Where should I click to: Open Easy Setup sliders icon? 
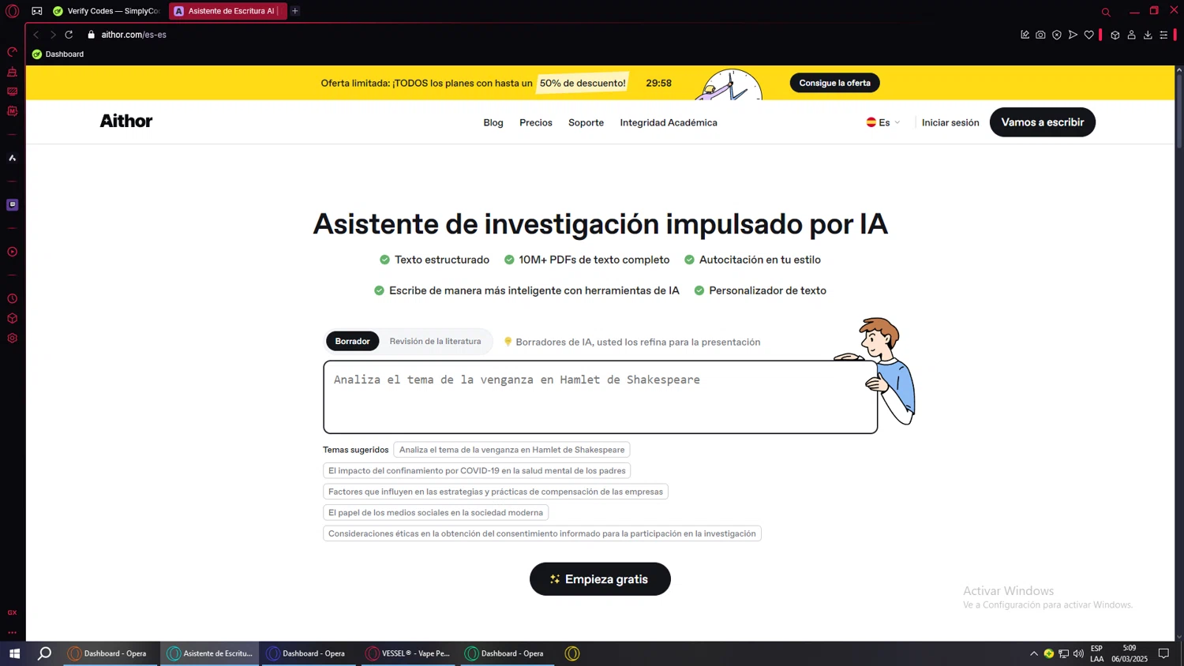point(1163,35)
